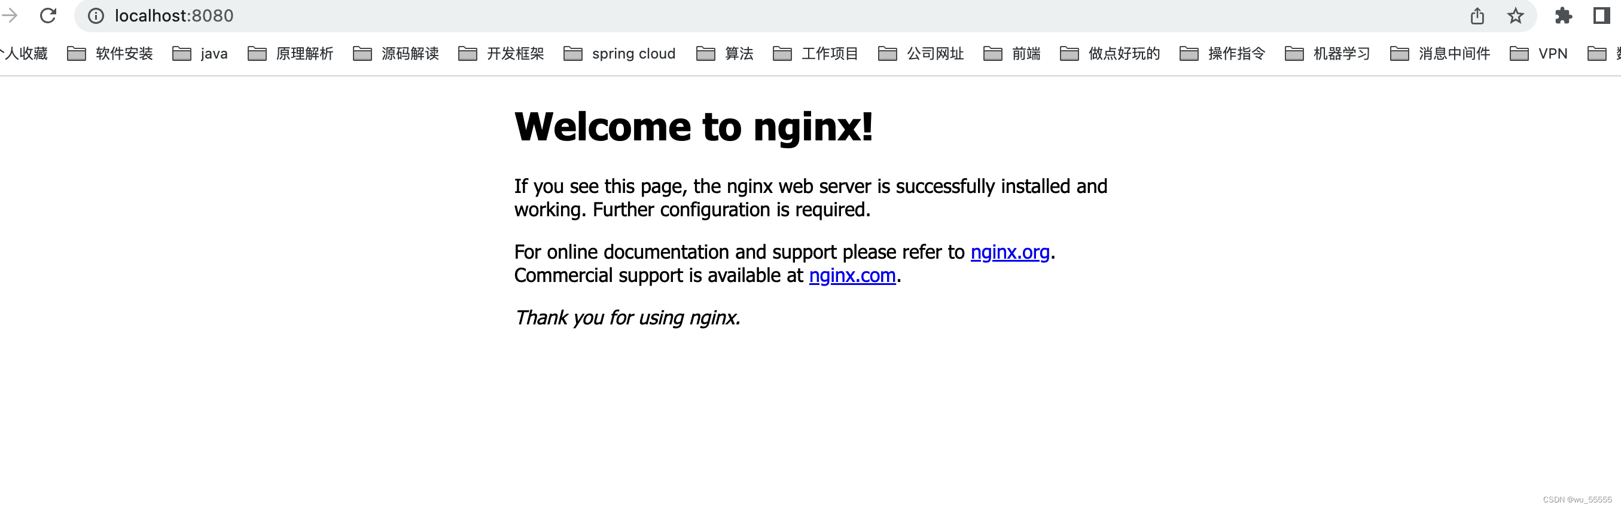Click the forward navigation arrow
Image resolution: width=1621 pixels, height=509 pixels.
(x=10, y=16)
